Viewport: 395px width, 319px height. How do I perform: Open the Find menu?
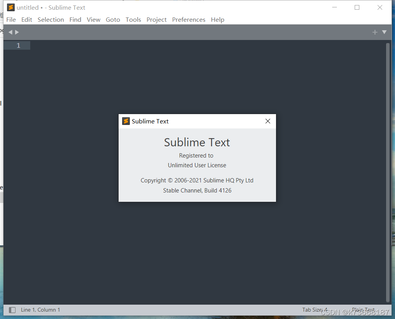coord(75,20)
